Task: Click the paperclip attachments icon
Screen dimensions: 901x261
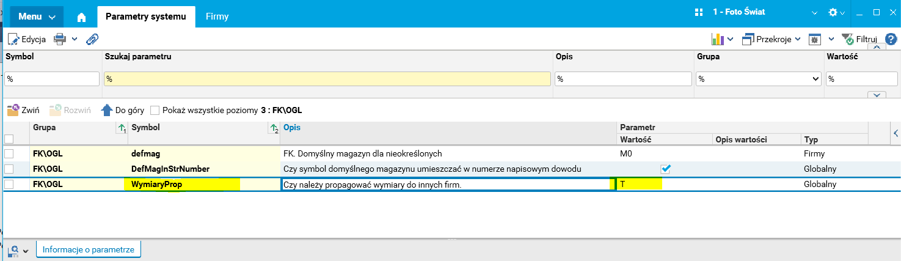Action: pos(92,39)
